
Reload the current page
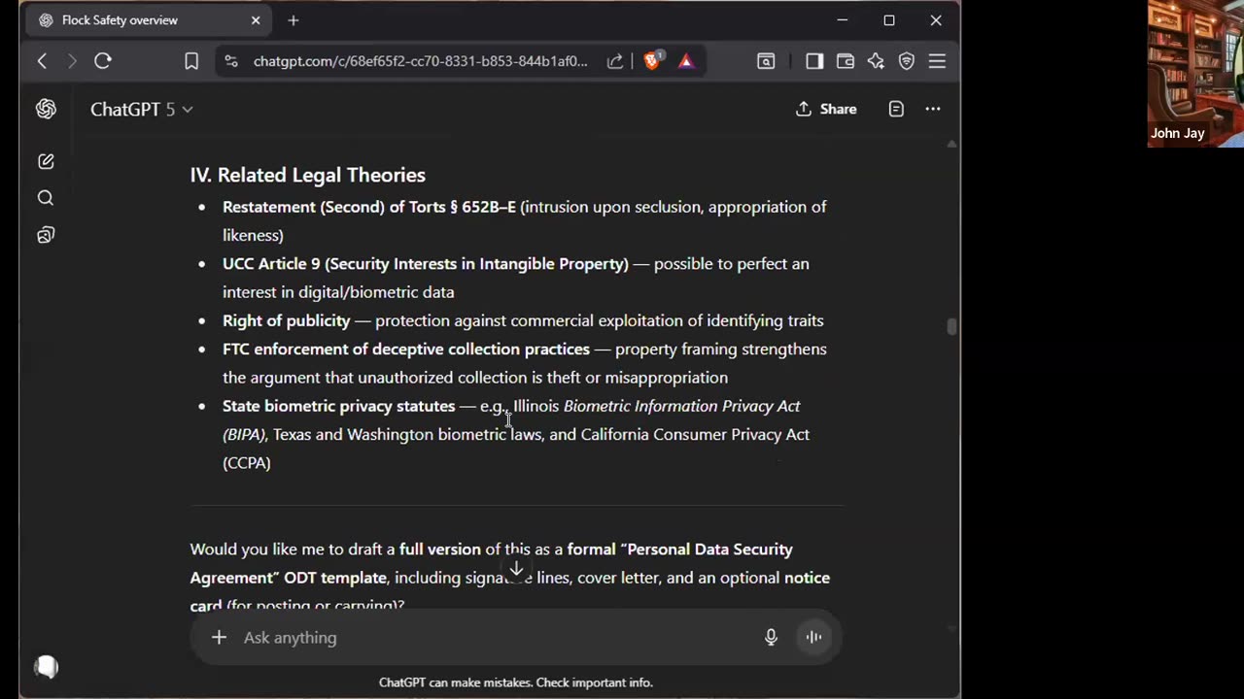[x=103, y=61]
